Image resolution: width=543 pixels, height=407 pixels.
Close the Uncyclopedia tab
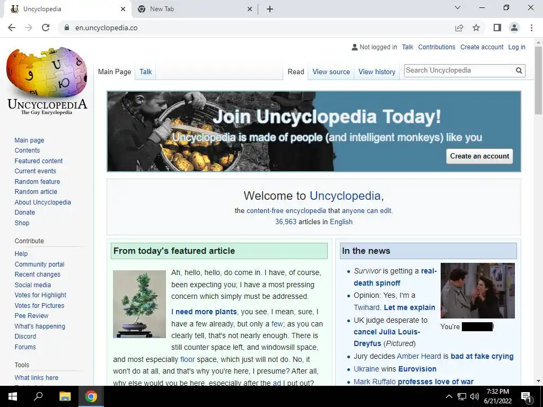coord(123,9)
